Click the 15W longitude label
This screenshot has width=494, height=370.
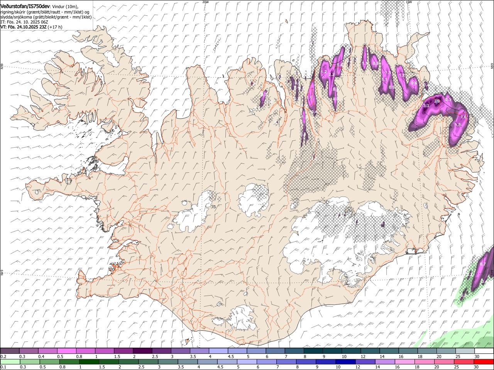pos(409,2)
